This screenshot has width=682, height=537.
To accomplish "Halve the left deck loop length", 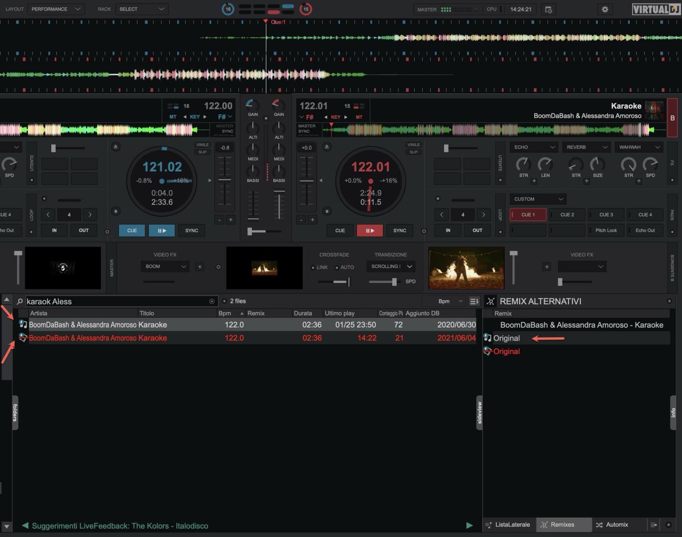I will [x=48, y=215].
